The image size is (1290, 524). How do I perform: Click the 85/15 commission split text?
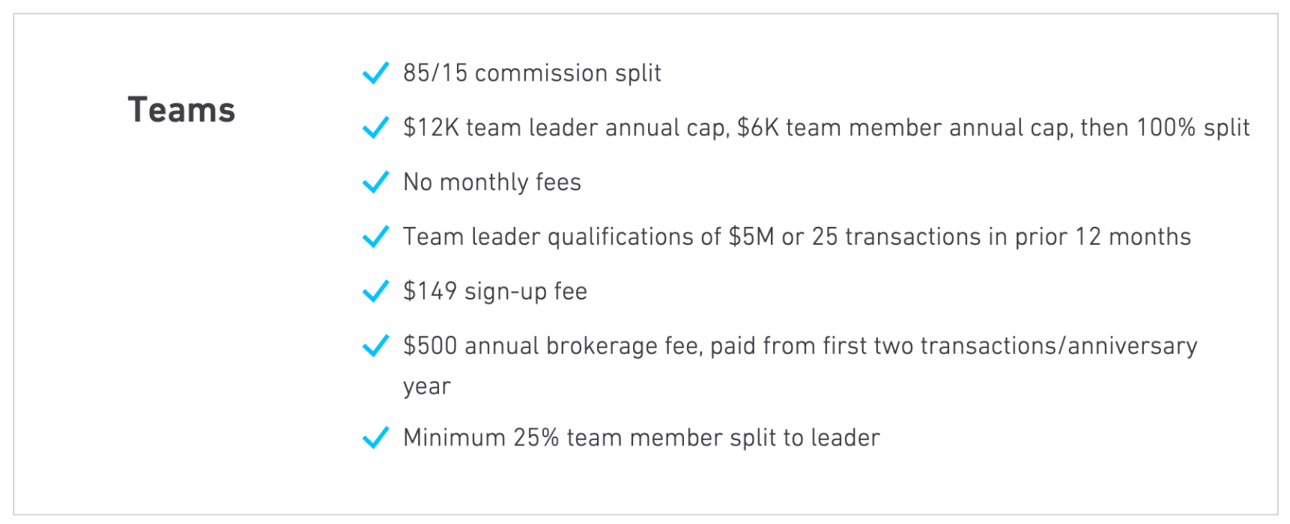tap(532, 73)
